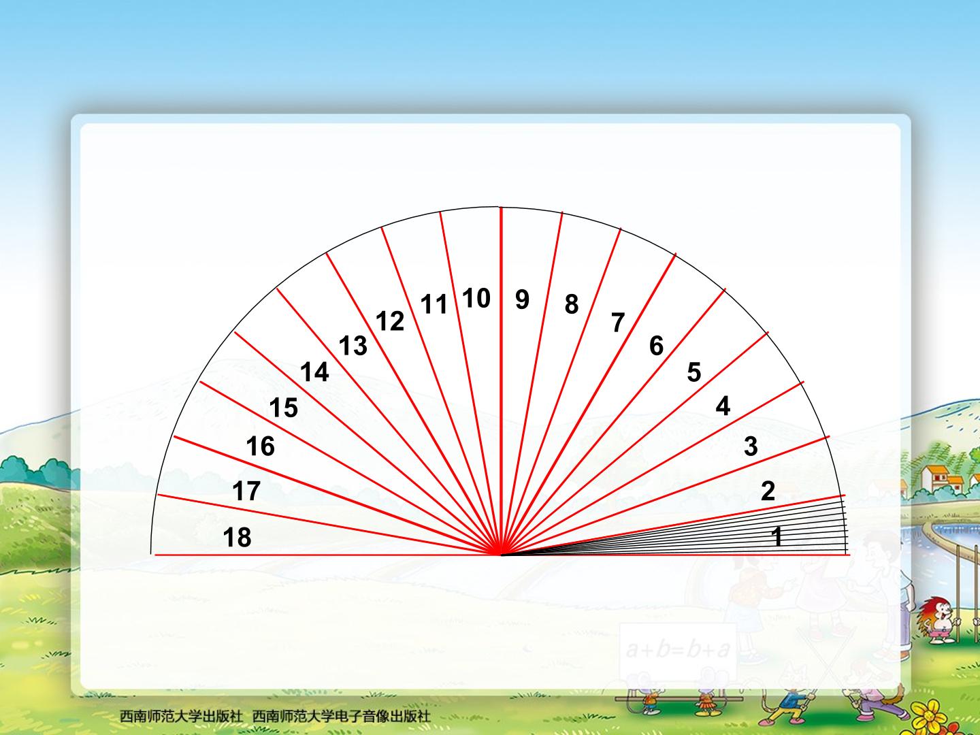Click the number 6 label

tap(656, 346)
